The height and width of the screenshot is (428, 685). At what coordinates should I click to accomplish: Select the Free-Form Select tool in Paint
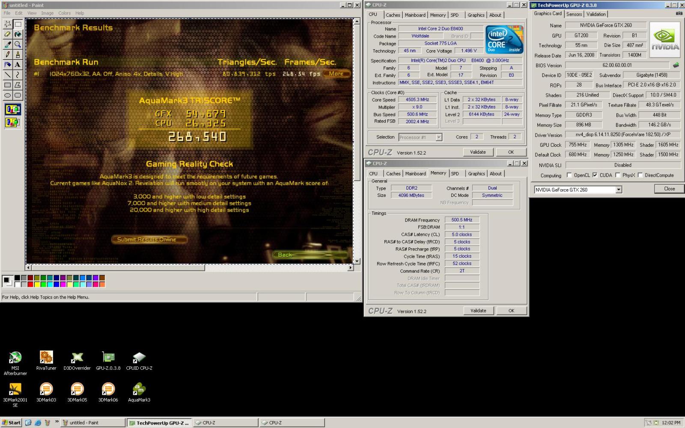click(8, 24)
